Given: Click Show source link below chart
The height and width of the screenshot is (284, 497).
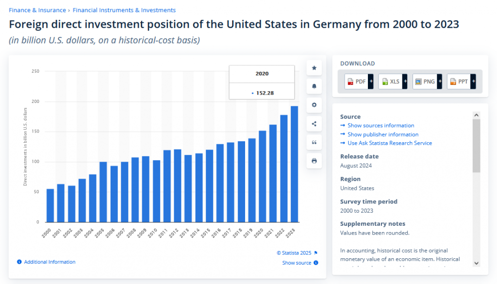Looking at the screenshot, I should tap(297, 263).
